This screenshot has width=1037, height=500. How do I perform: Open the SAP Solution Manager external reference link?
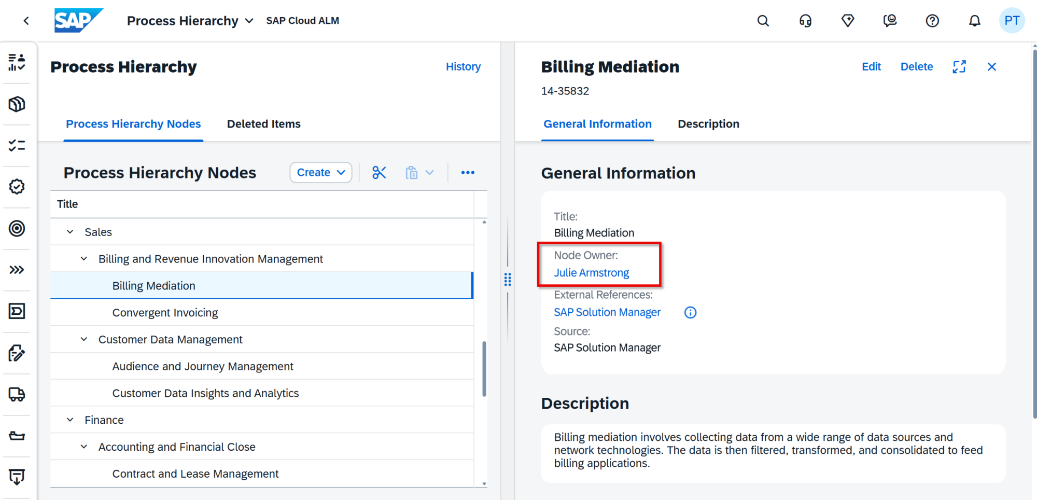coord(607,312)
